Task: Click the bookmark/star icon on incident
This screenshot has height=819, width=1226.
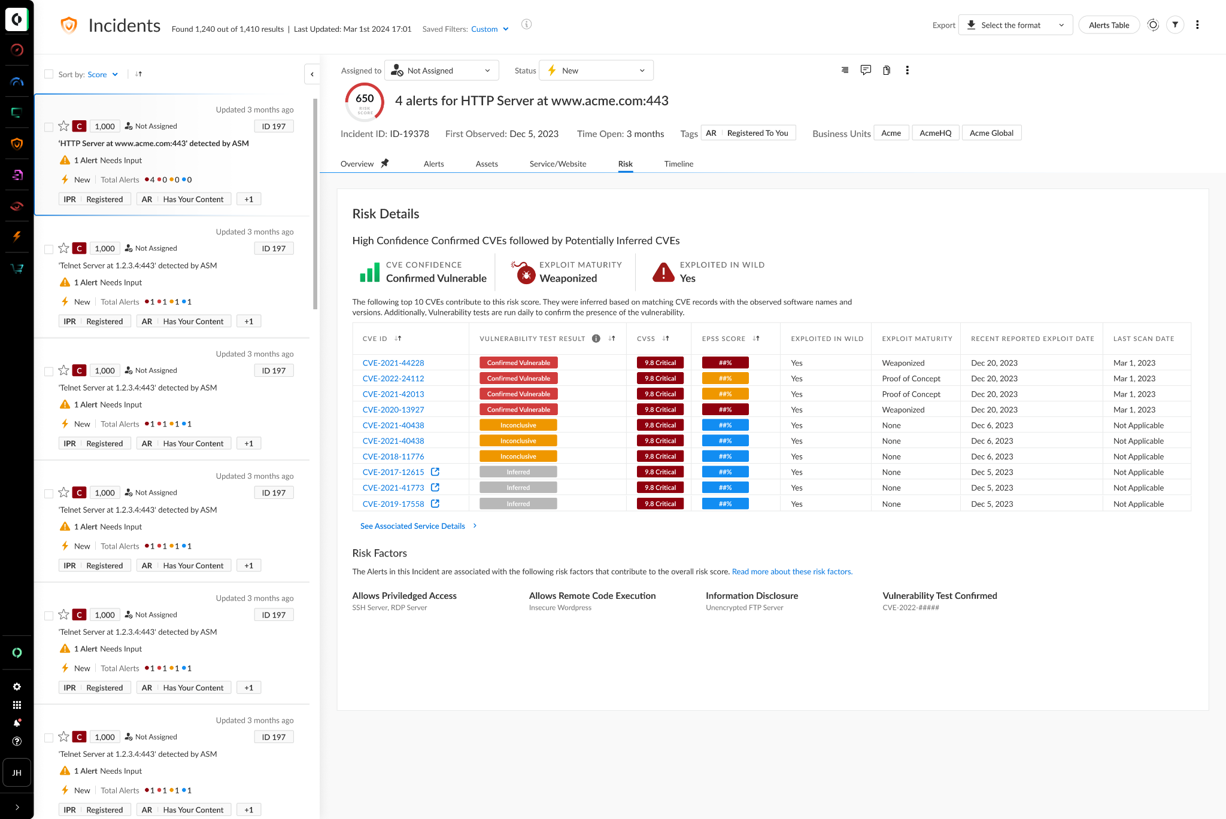Action: (64, 126)
